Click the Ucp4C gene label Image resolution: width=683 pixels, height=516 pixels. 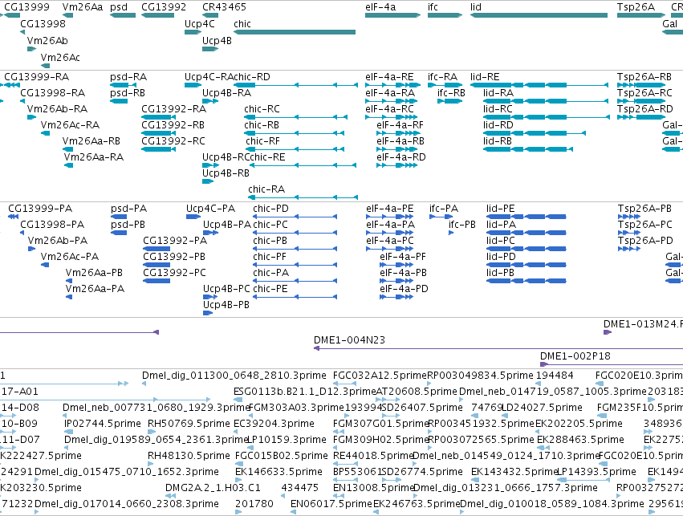tap(200, 24)
